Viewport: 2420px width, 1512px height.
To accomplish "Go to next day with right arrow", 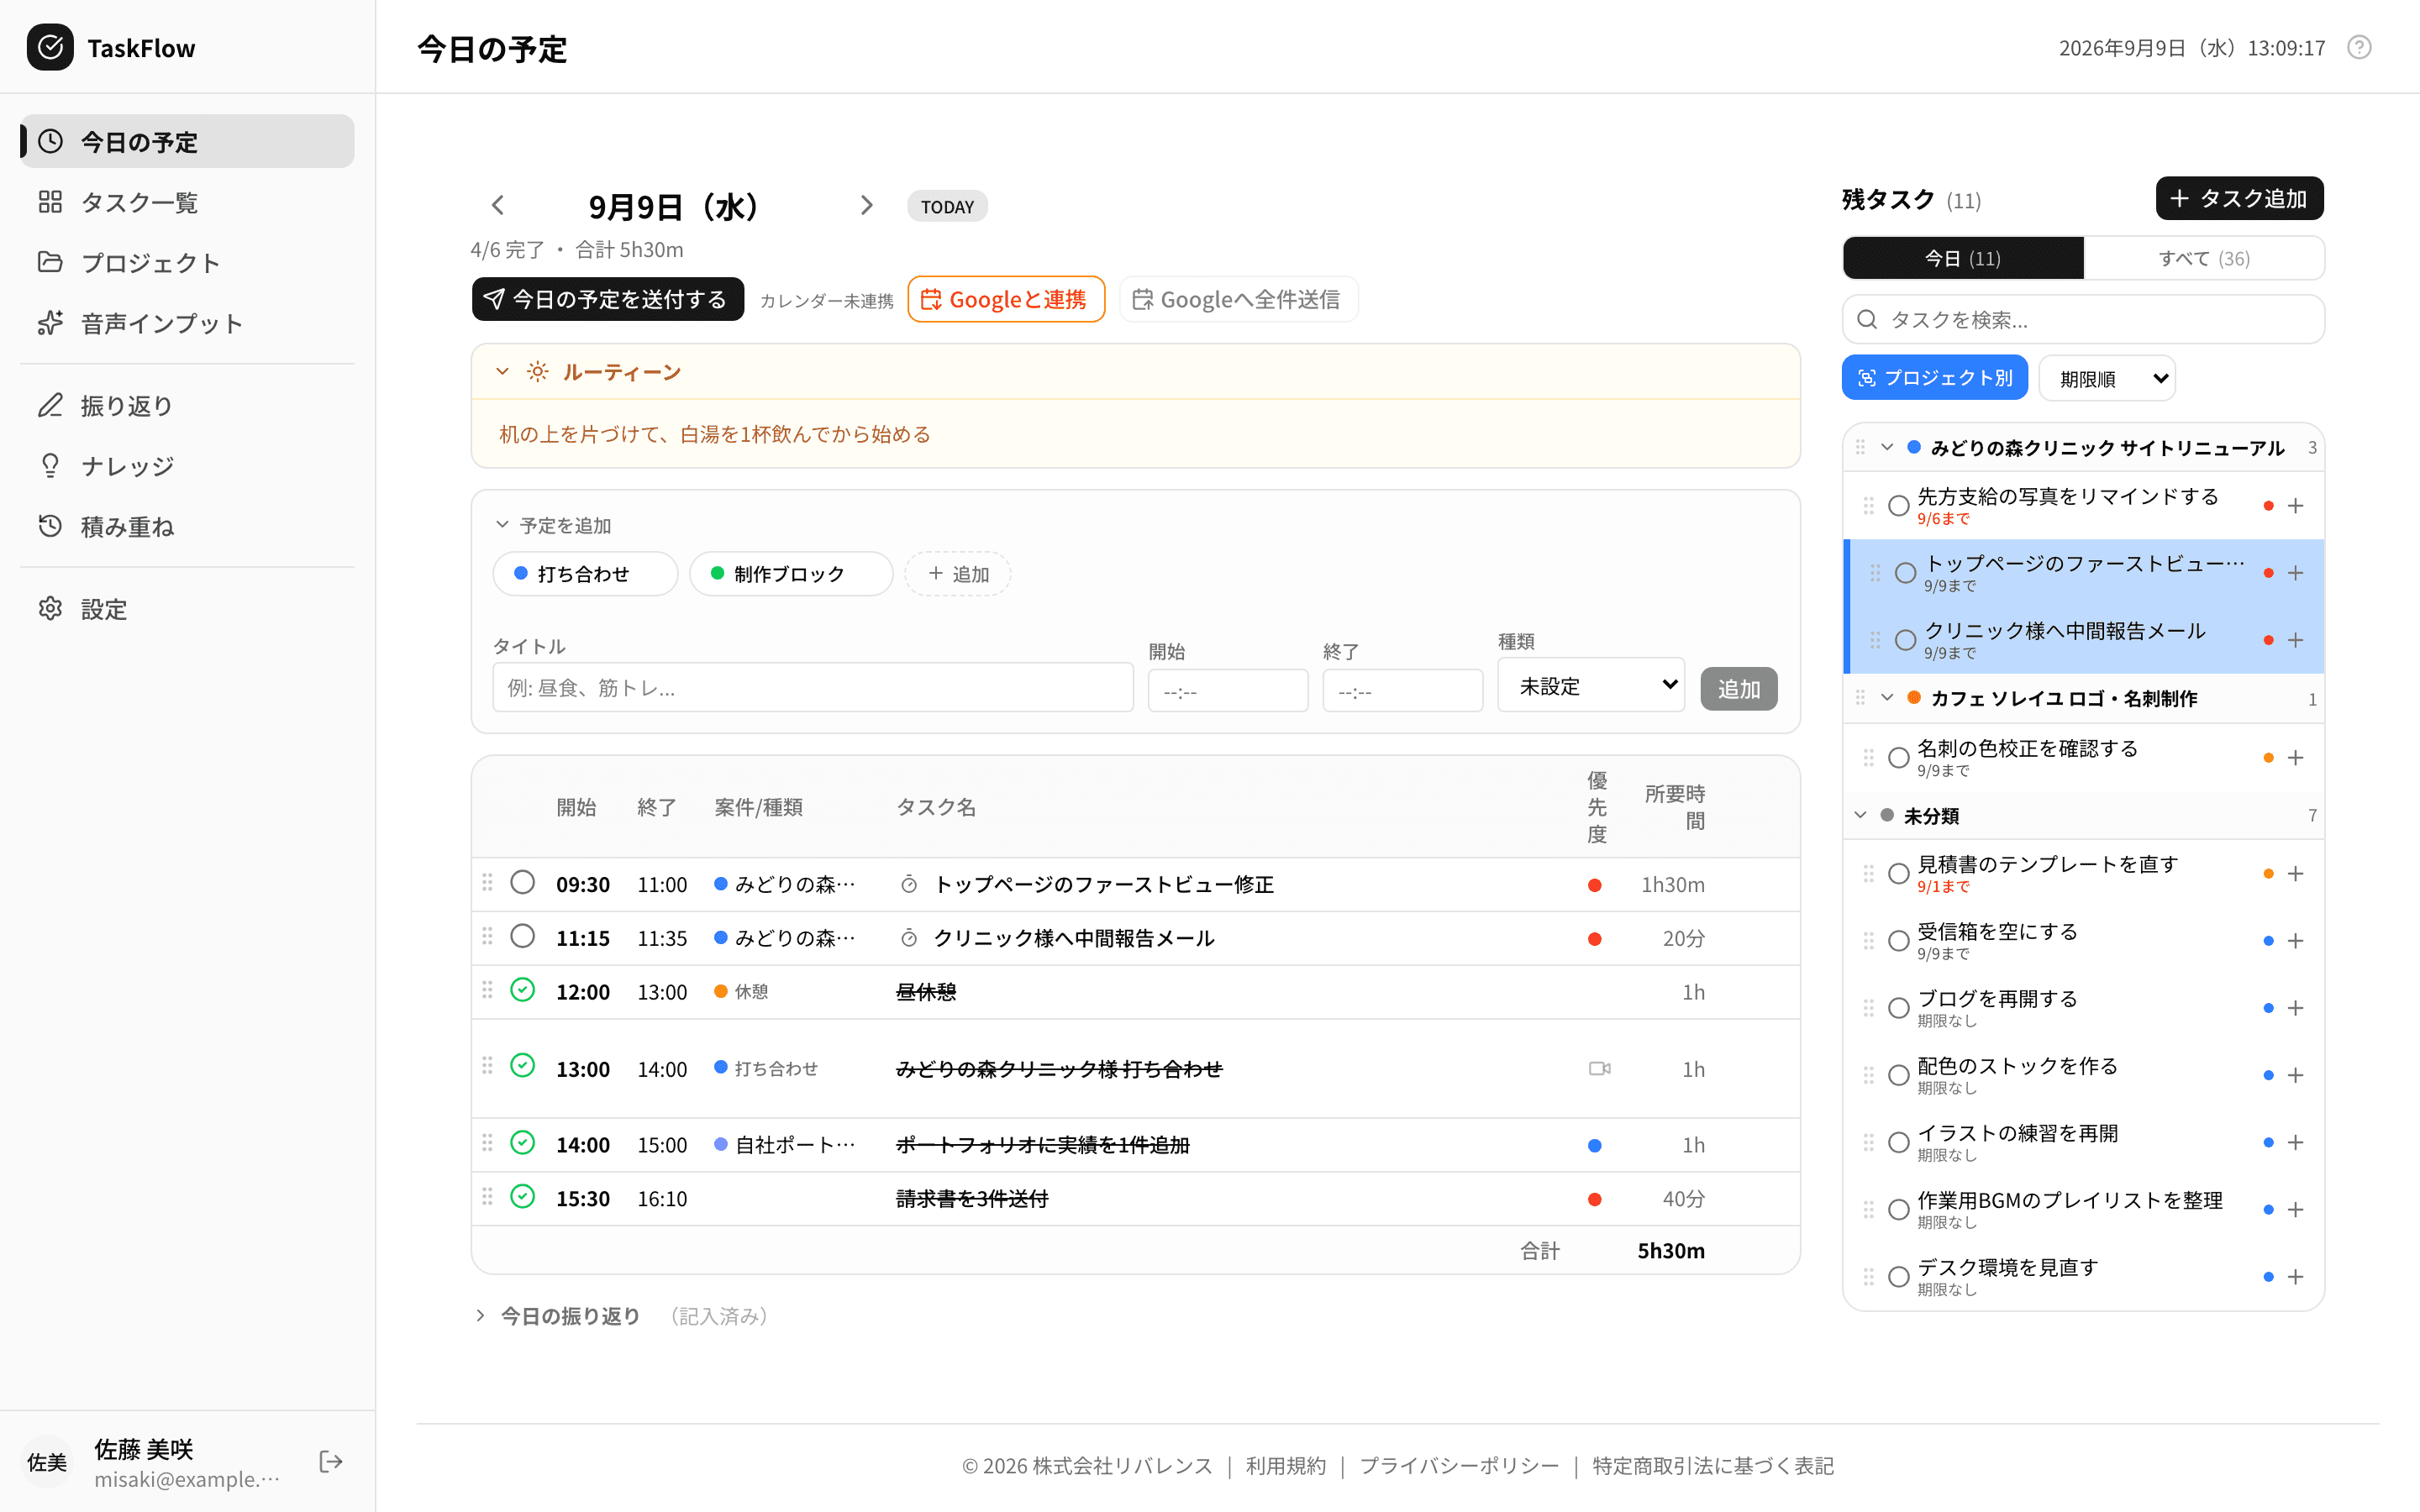I will [x=866, y=206].
